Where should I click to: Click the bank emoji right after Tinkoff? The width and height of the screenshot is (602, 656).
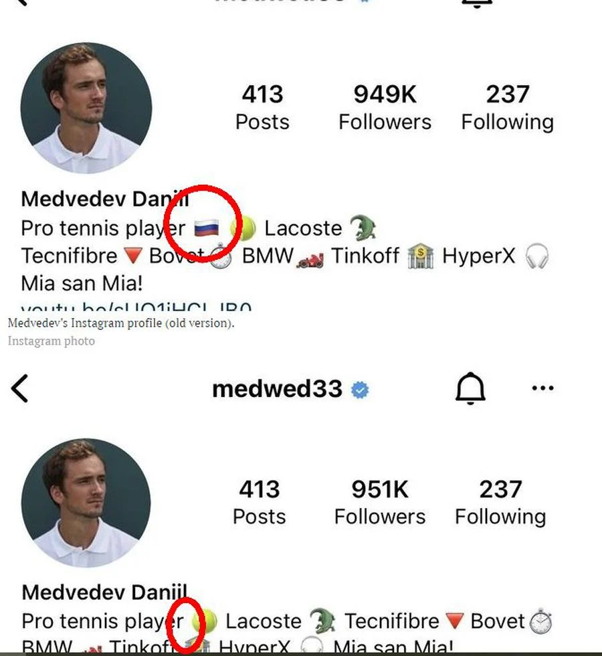coord(420,256)
